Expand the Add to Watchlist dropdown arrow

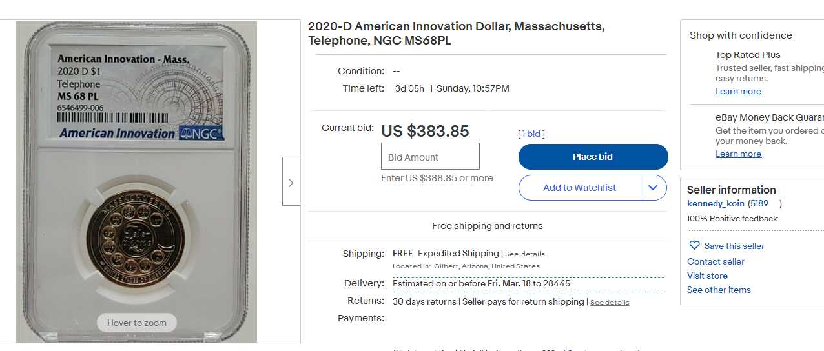tap(653, 188)
